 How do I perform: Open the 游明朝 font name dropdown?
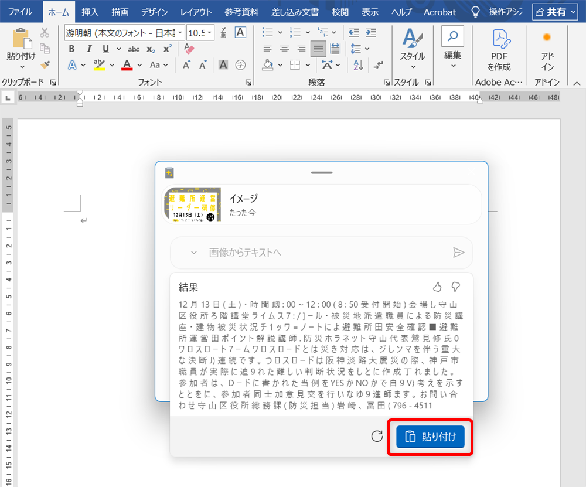180,33
